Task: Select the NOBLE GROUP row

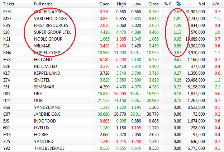Action: (x=49, y=39)
